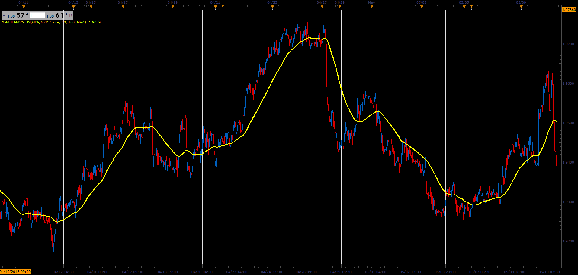Click the 04/26 09:00 time axis label

[306, 272]
